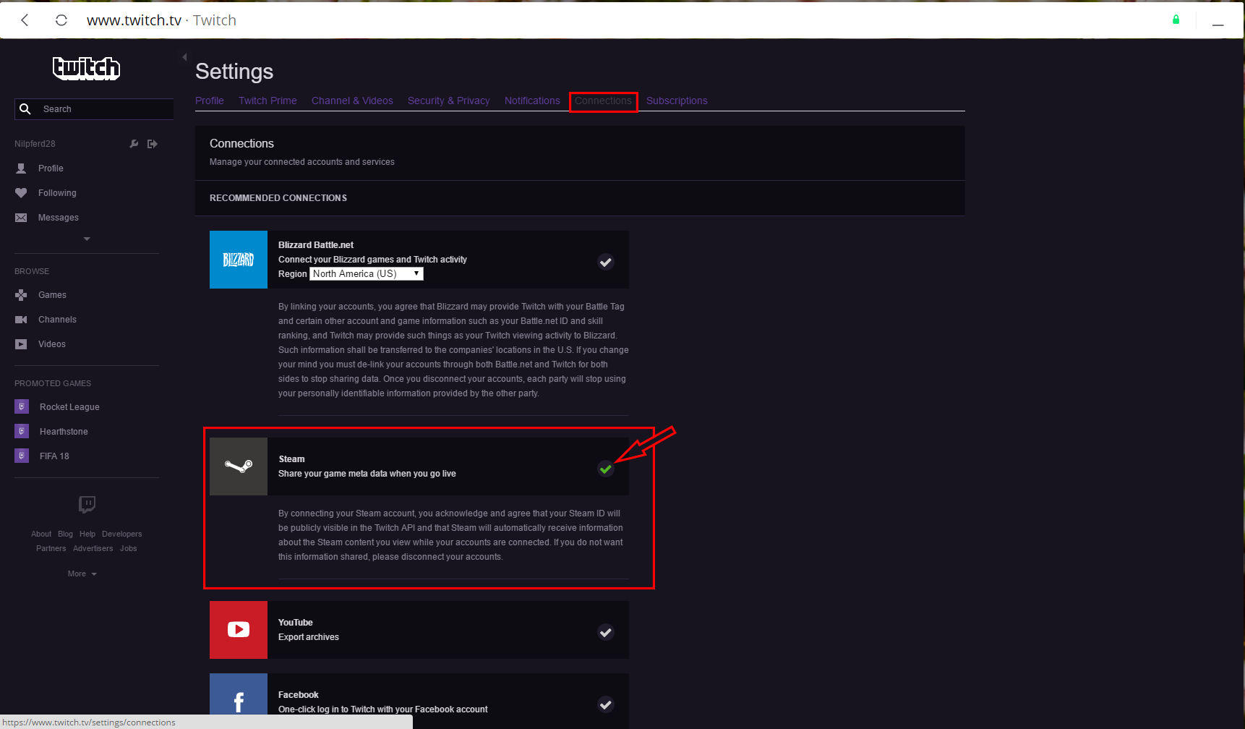1245x729 pixels.
Task: Open settings via the wrench icon
Action: (134, 144)
